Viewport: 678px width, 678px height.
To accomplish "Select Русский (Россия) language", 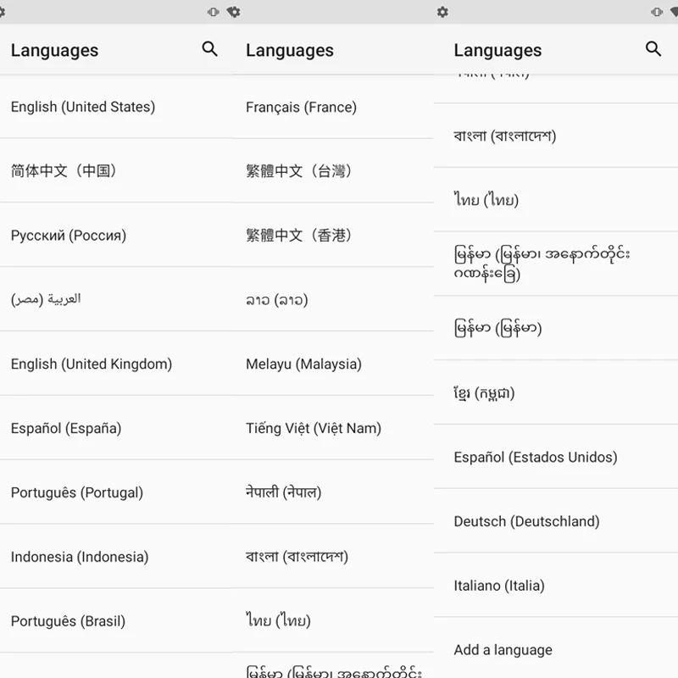I will (117, 236).
